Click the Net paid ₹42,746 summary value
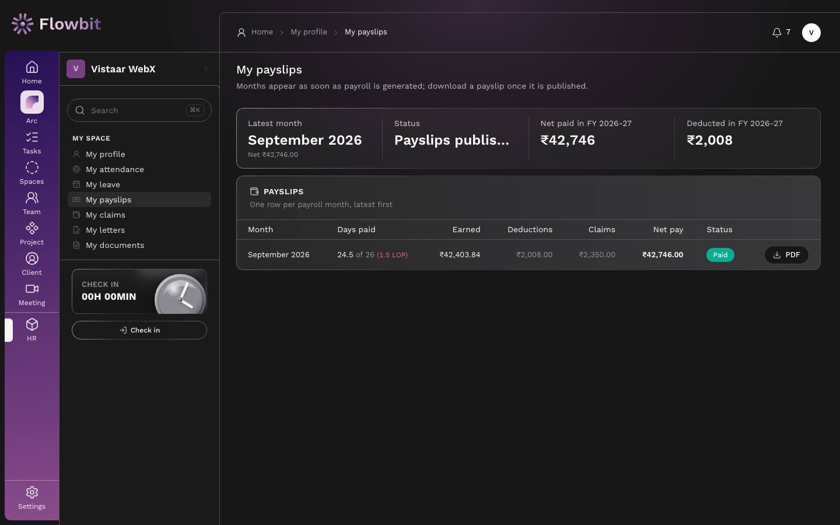This screenshot has height=525, width=840. tap(568, 140)
